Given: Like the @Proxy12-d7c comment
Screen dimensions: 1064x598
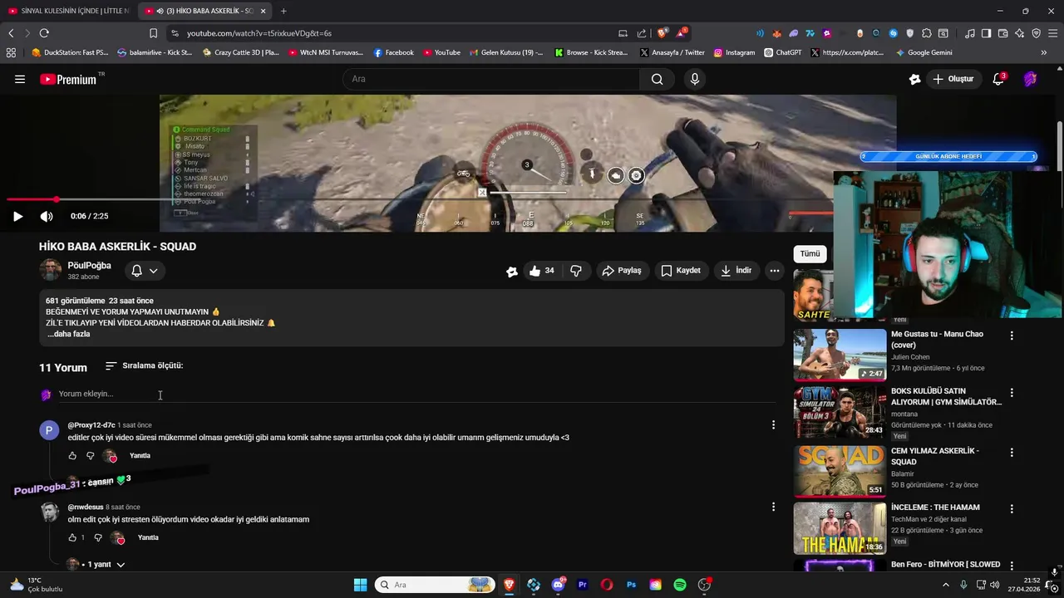Looking at the screenshot, I should (72, 456).
